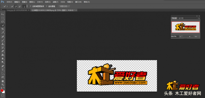Click the 调整边缘 button
This screenshot has height=98, width=205.
[x=64, y=6]
